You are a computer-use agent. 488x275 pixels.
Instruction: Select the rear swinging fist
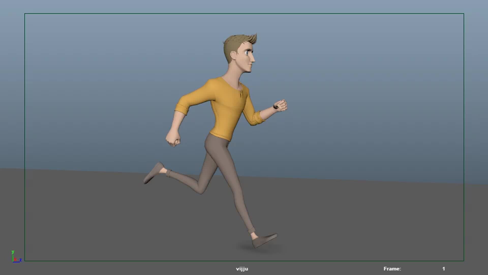pos(173,139)
